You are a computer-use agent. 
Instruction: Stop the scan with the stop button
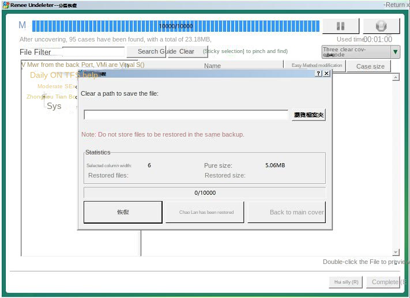click(x=381, y=26)
